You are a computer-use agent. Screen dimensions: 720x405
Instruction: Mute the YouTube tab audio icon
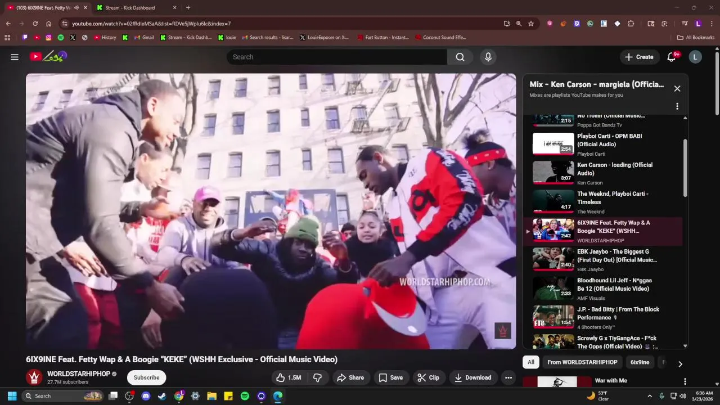tap(76, 8)
